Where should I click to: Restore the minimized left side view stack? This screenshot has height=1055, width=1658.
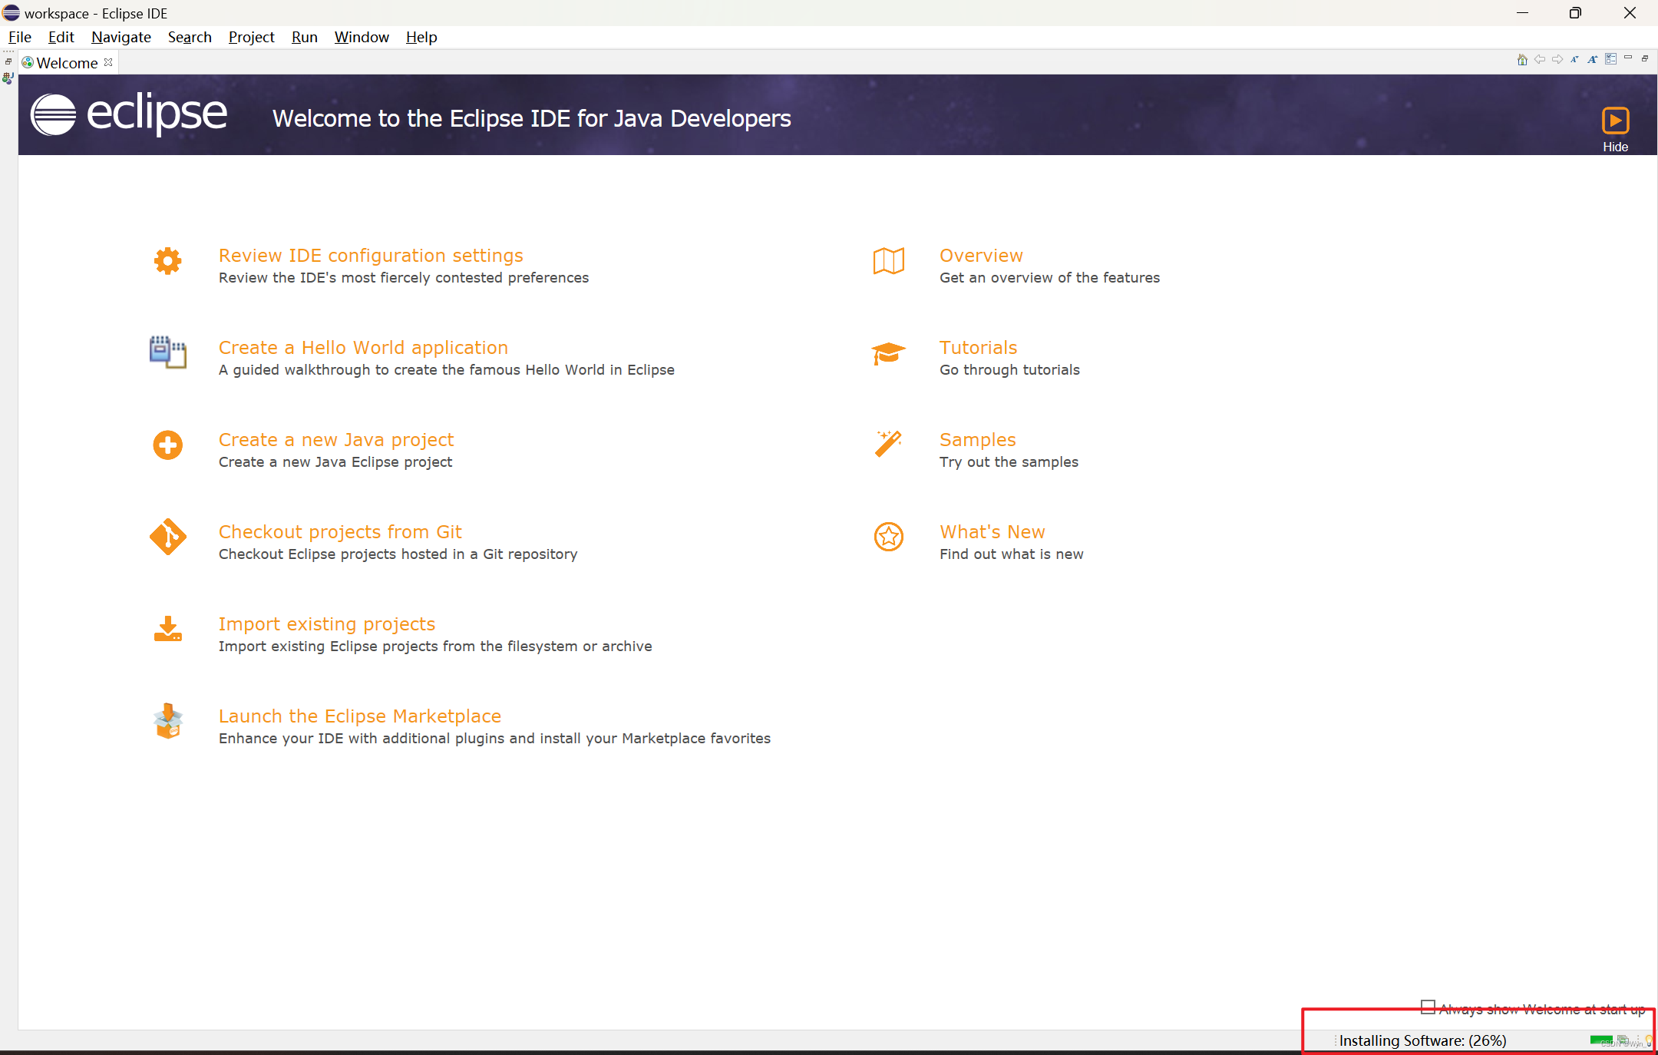[x=8, y=61]
